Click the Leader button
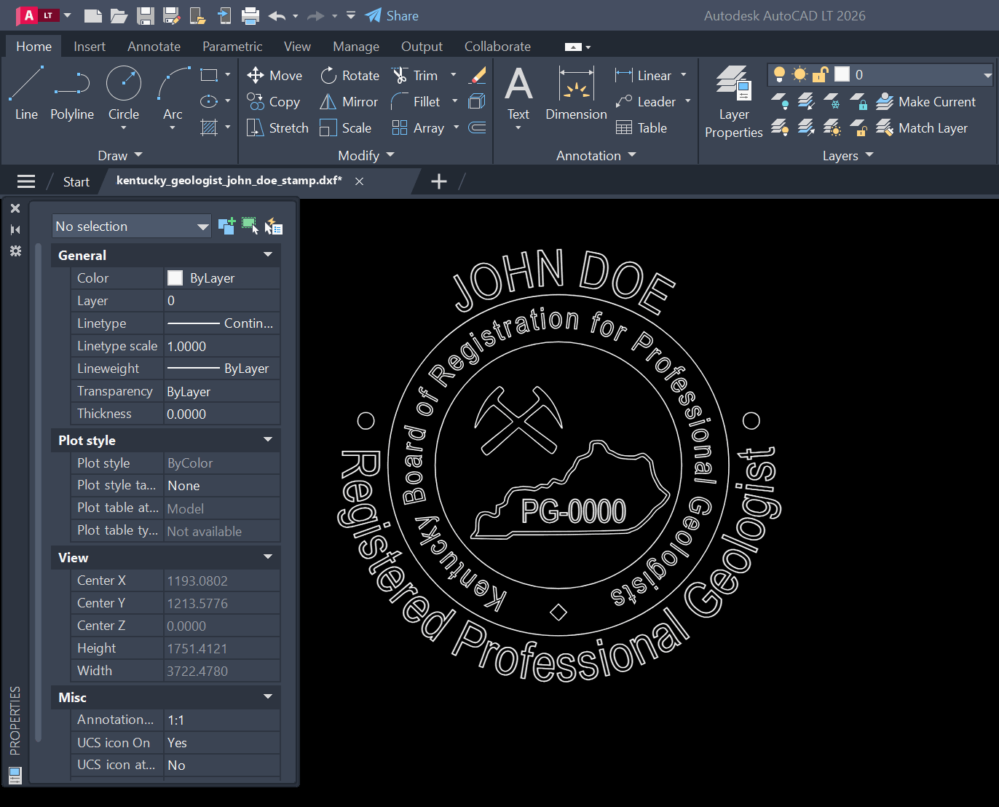This screenshot has width=999, height=807. 645,101
